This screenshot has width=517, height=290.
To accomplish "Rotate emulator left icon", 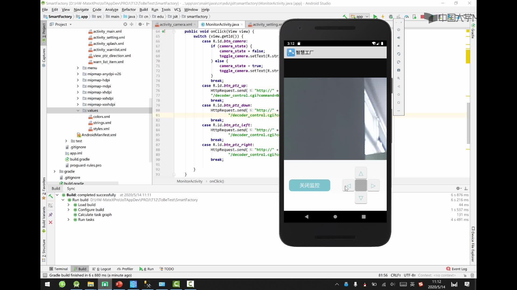I will pos(399,54).
